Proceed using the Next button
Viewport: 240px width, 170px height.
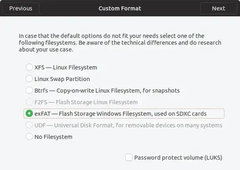pos(219,8)
